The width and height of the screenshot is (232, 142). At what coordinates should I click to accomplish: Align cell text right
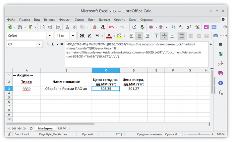147,36
